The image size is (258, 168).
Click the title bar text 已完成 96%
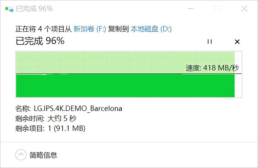(34, 9)
